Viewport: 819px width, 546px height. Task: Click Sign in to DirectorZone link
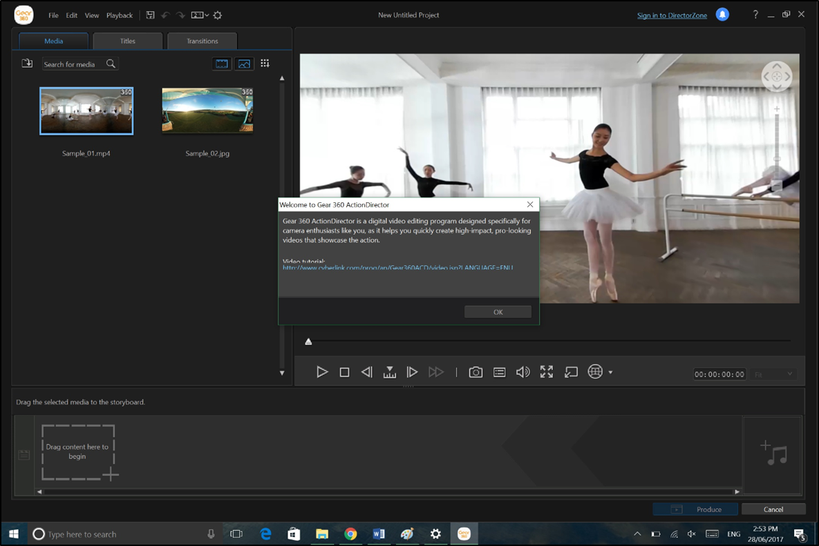[672, 15]
